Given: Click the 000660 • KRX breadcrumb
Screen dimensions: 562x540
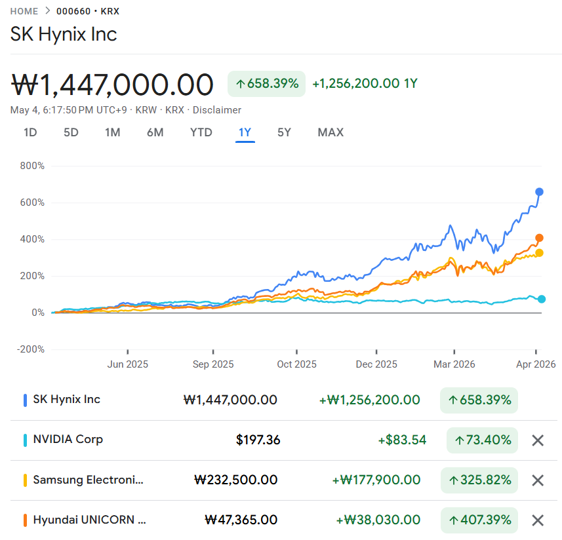Looking at the screenshot, I should point(88,11).
